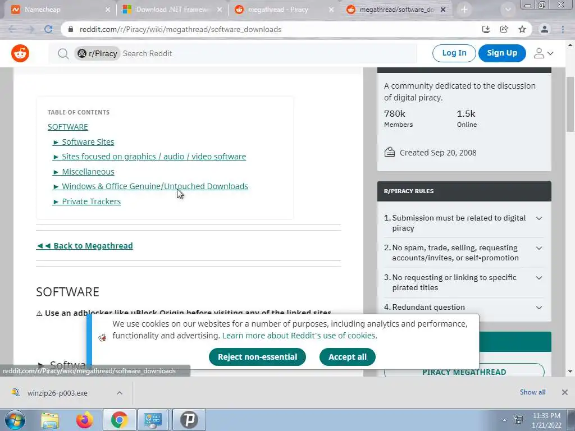Click the padlock site info icon
This screenshot has width=575, height=431.
pos(71,29)
